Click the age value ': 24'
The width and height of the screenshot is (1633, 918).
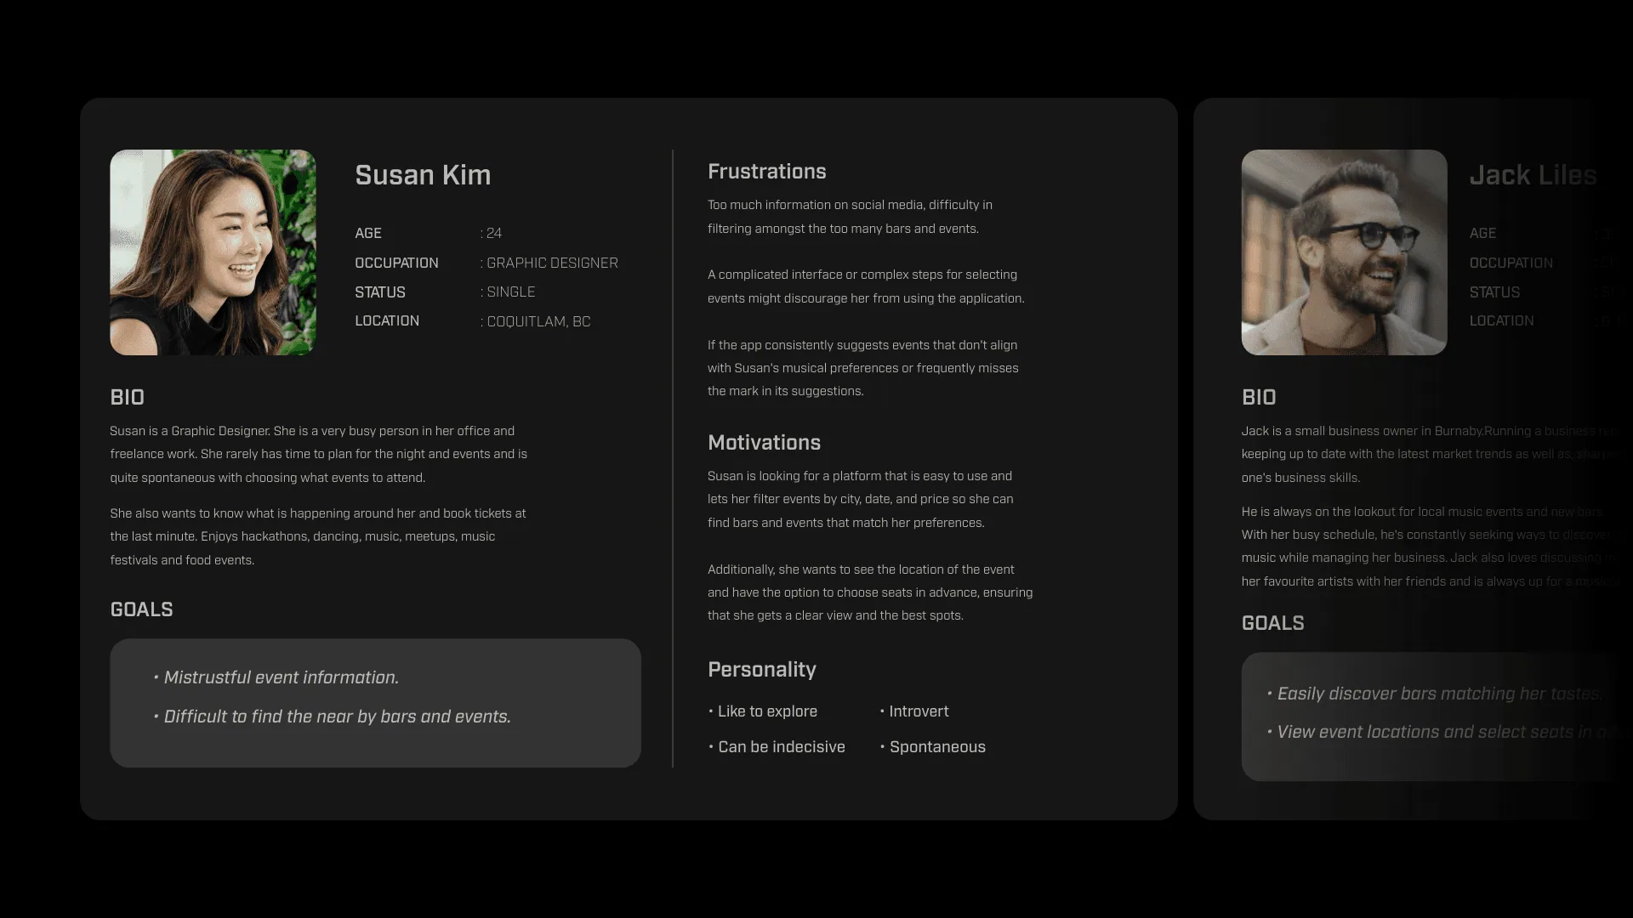pos(491,233)
